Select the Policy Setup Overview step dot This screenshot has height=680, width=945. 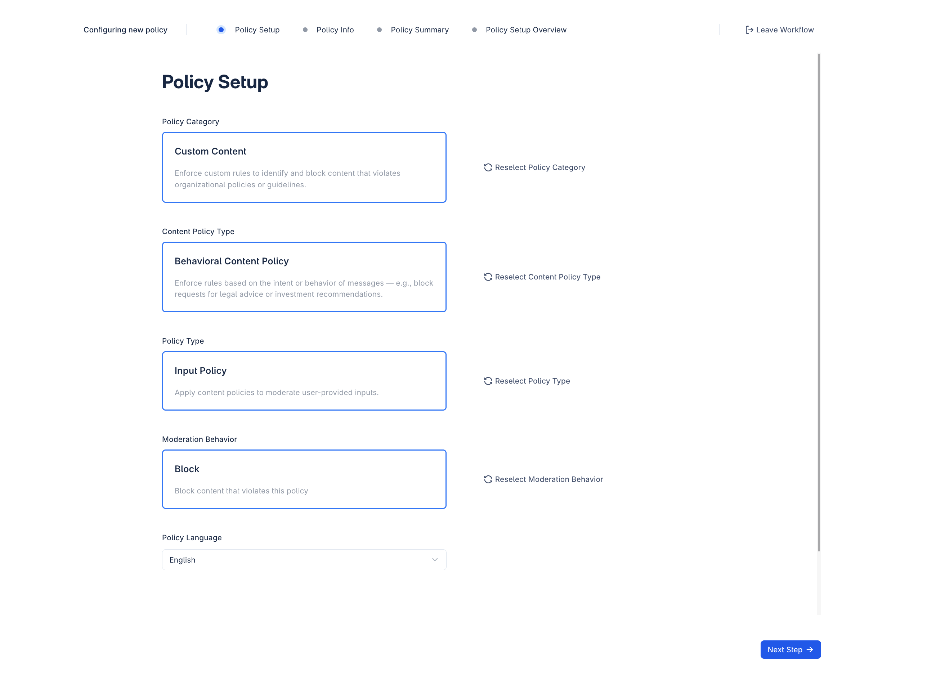click(x=474, y=30)
